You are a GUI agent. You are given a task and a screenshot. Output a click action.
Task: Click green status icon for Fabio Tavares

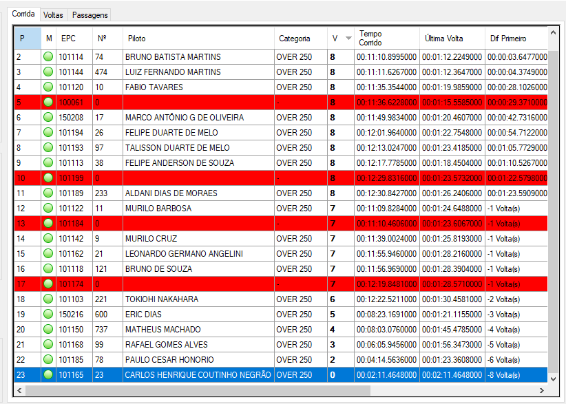(48, 87)
